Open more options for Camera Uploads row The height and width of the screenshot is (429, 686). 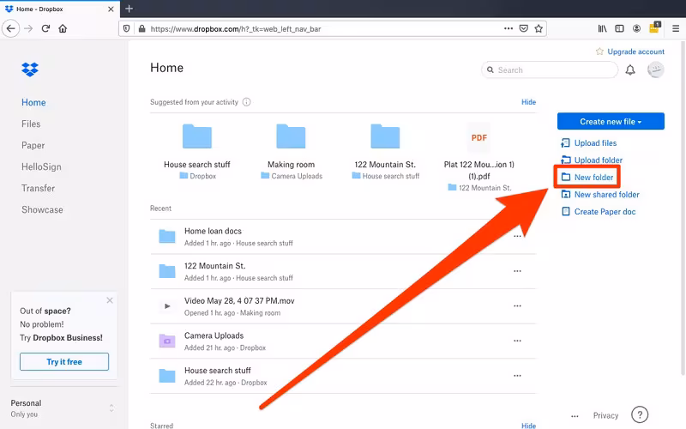517,341
